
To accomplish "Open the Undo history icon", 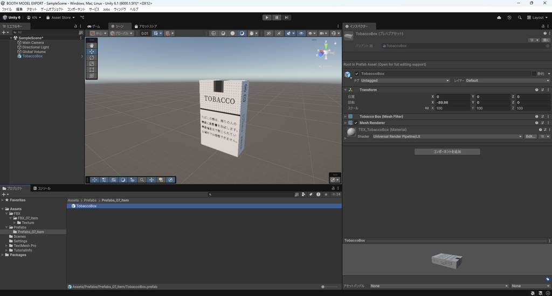I will pos(509,17).
